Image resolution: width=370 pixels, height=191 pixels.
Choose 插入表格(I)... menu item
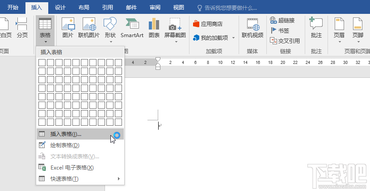pos(80,134)
